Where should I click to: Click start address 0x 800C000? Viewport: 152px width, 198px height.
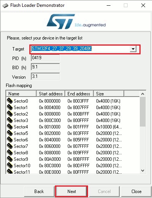(x=50, y=120)
